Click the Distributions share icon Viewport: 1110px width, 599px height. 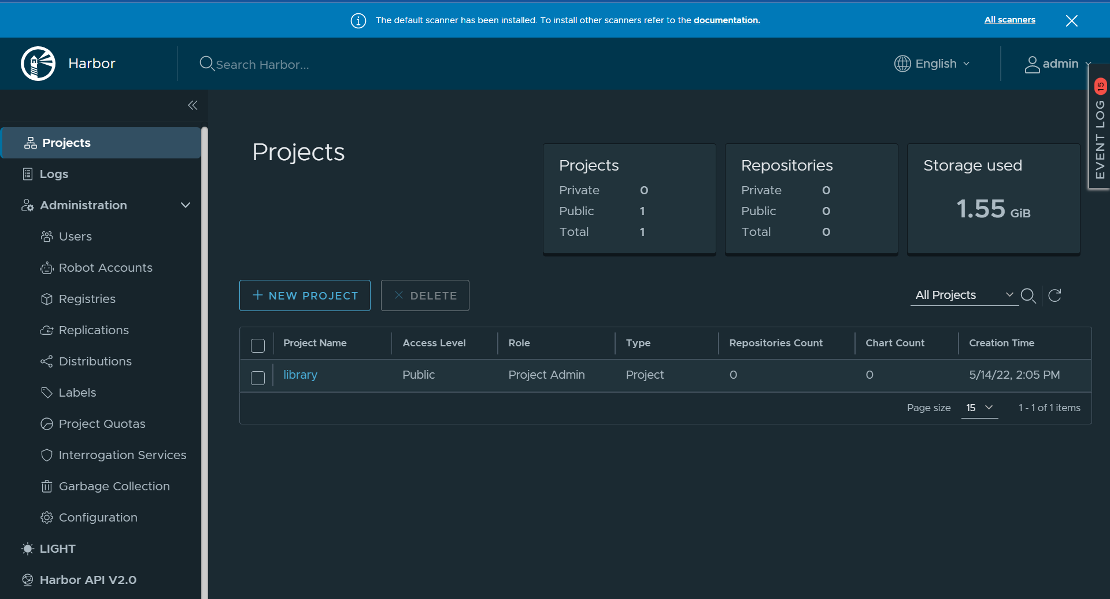click(x=47, y=361)
